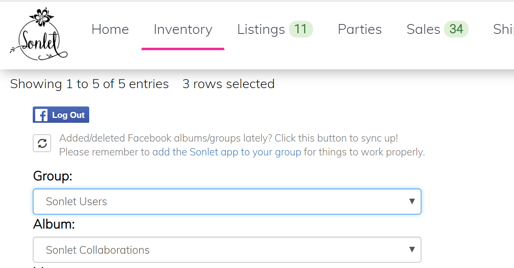Image resolution: width=514 pixels, height=268 pixels.
Task: Open the Album dropdown showing Sonlet Collaborations
Action: 221,250
